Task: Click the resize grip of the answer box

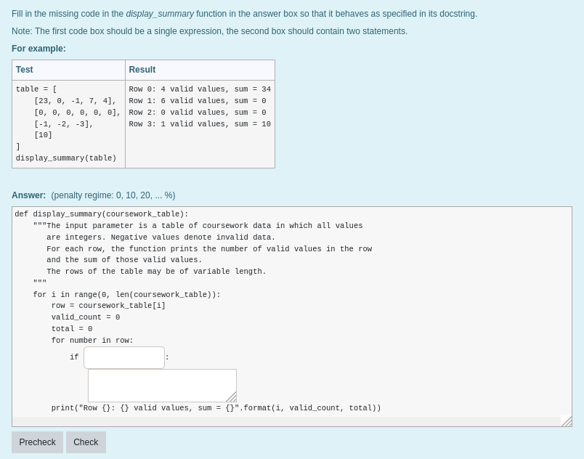Action: (567, 421)
